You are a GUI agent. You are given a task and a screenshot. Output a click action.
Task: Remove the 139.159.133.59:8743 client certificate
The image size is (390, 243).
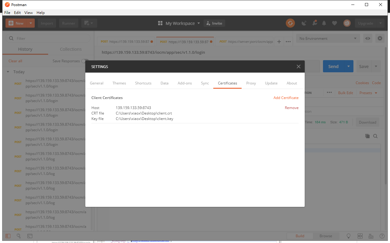pyautogui.click(x=292, y=108)
